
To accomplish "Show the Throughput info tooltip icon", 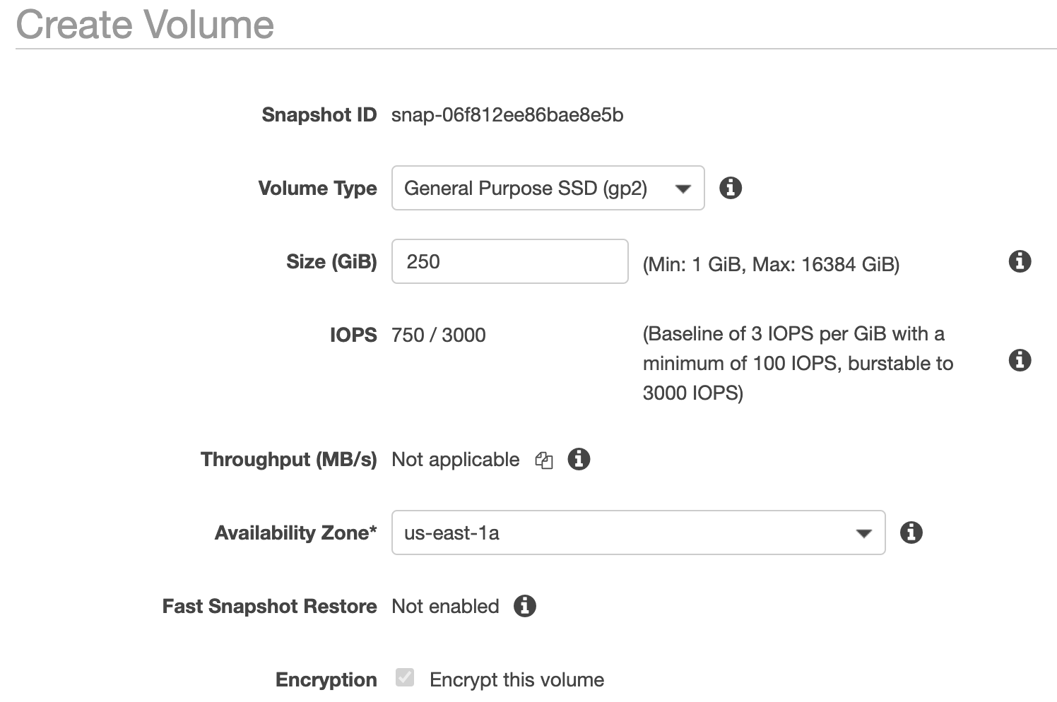I will (x=579, y=459).
